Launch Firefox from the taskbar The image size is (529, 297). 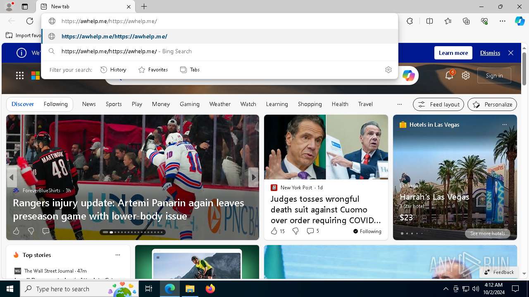(210, 289)
